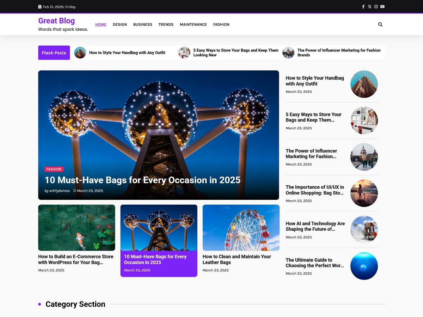Go to the Trends menu item
The height and width of the screenshot is (317, 423).
(166, 25)
